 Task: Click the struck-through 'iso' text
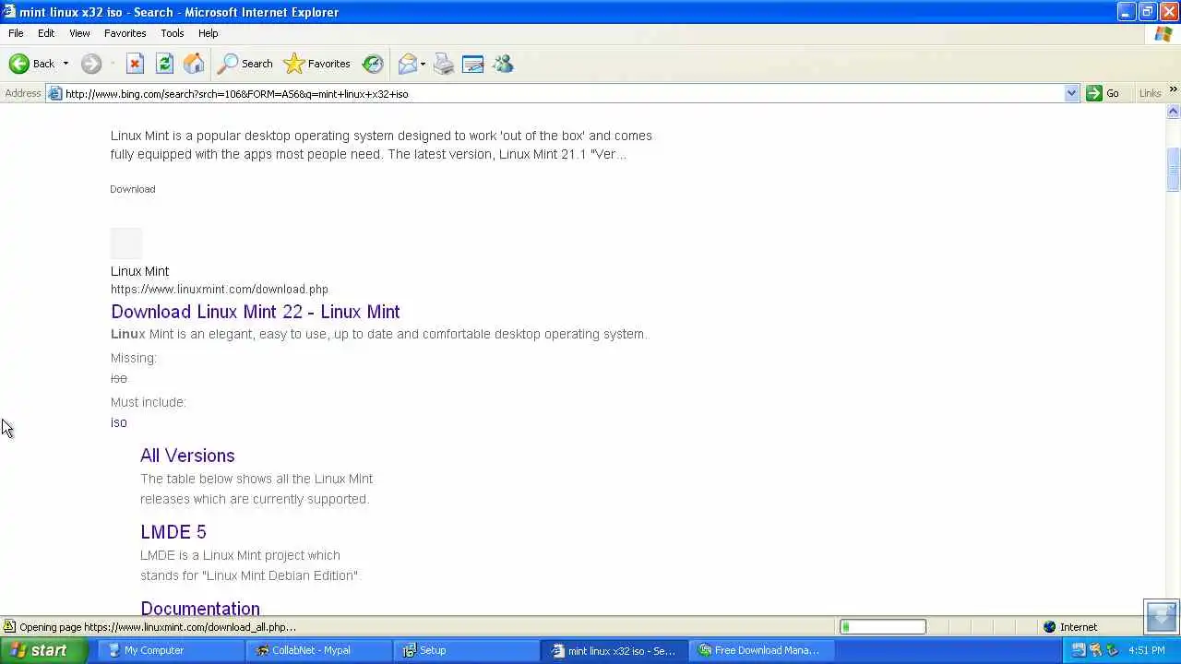coord(119,378)
